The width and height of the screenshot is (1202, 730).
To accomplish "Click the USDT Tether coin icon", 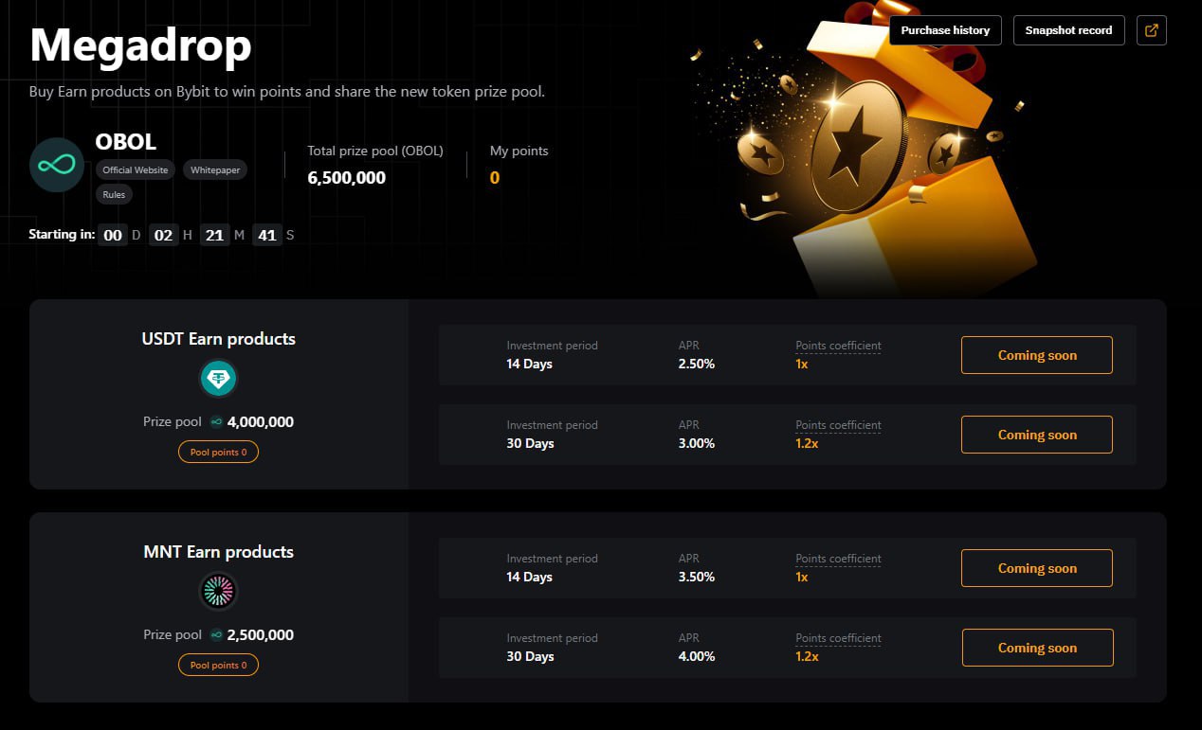I will 218,379.
